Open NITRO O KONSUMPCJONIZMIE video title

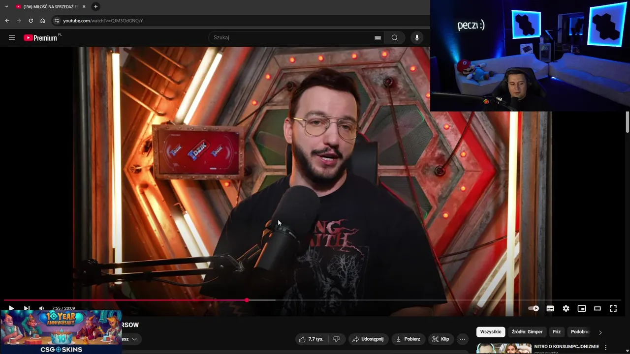(567, 347)
